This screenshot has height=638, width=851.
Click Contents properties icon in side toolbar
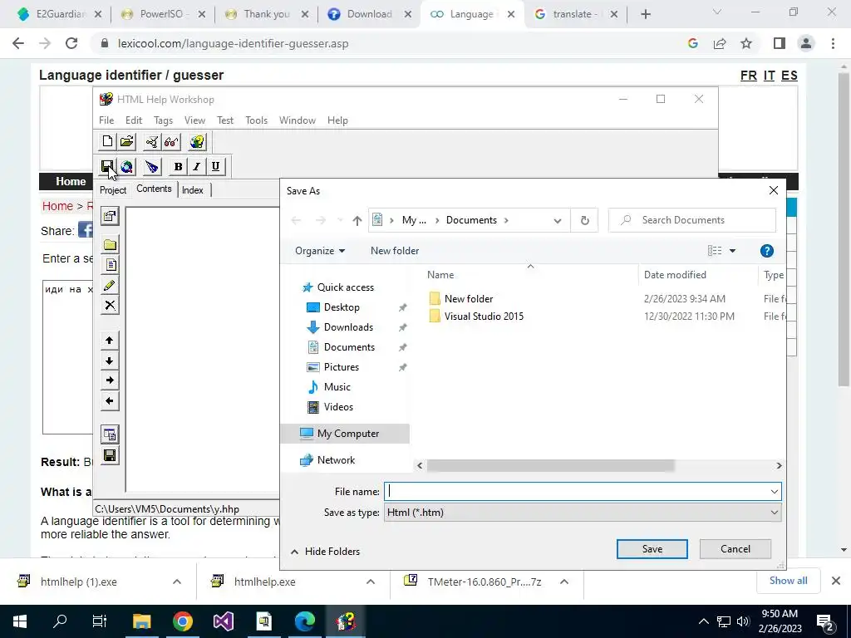pyautogui.click(x=110, y=217)
